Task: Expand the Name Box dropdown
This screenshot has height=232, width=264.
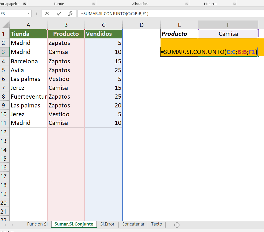Action: (x=28, y=13)
